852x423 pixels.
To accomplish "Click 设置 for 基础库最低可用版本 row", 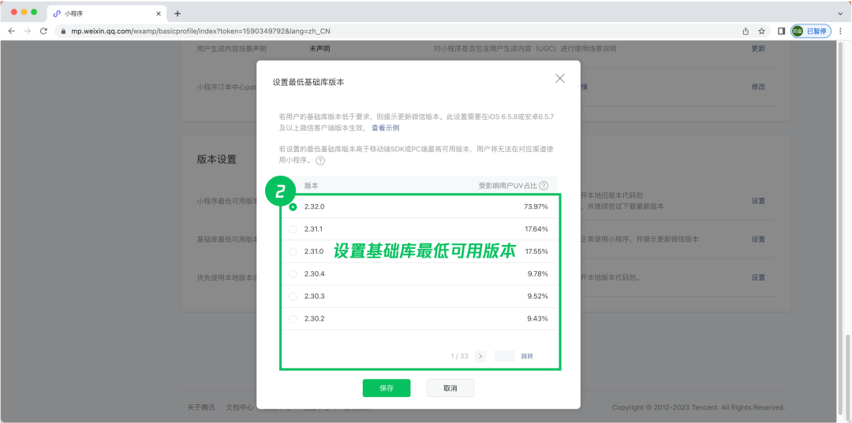I will point(758,239).
